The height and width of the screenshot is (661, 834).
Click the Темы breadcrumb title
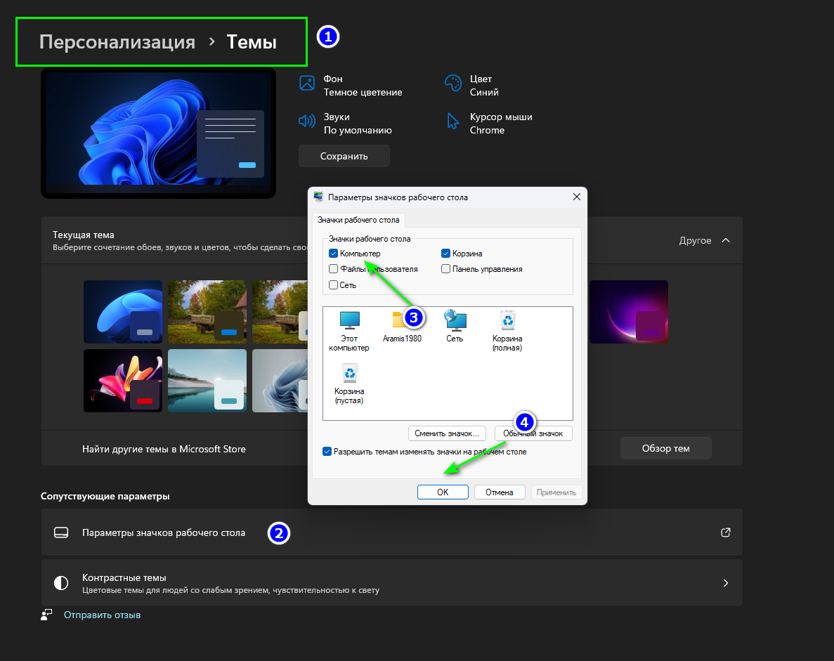coord(252,41)
